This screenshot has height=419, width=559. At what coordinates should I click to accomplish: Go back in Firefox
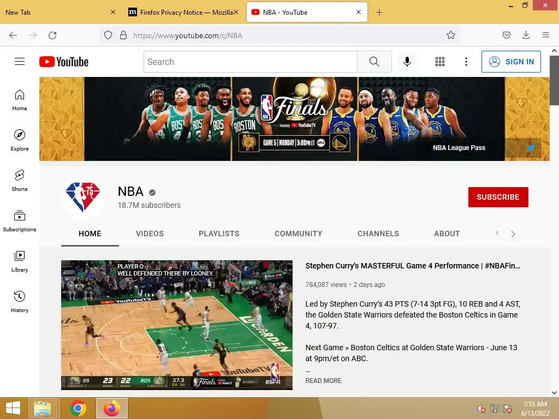click(x=13, y=35)
